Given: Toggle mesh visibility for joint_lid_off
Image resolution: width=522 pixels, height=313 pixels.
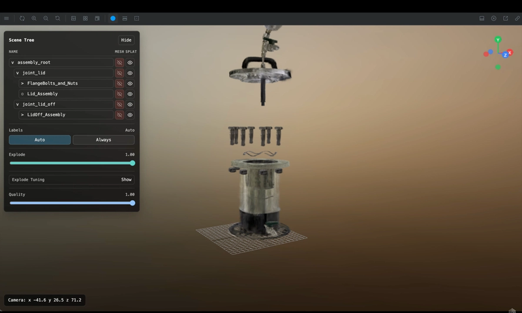Looking at the screenshot, I should (119, 104).
